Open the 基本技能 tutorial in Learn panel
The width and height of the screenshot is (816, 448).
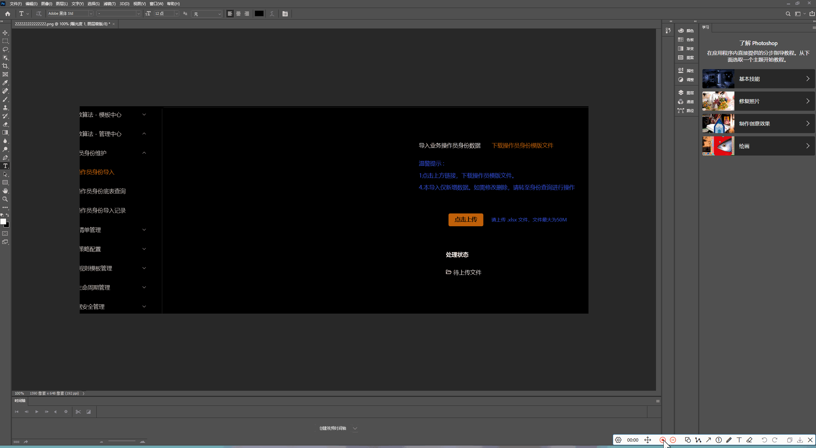click(x=758, y=79)
